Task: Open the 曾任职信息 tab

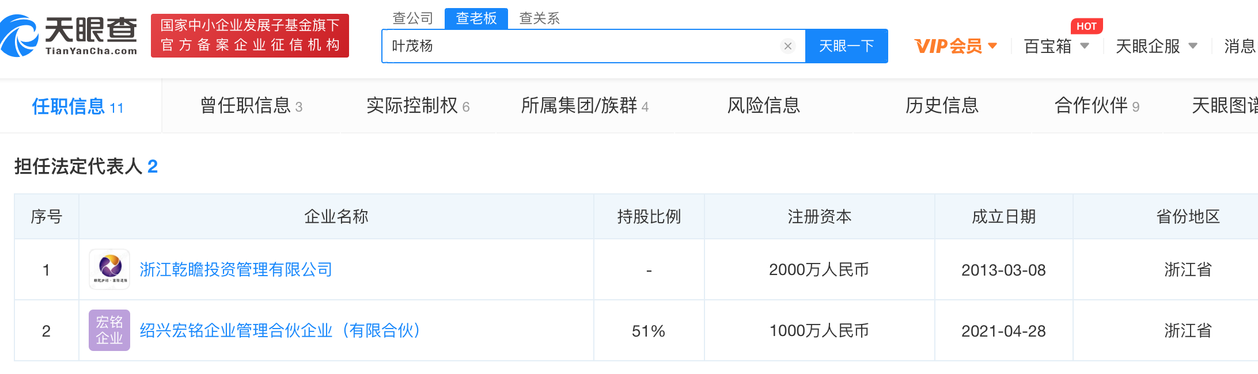Action: click(x=251, y=106)
